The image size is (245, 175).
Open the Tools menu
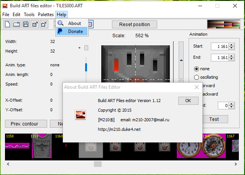(x=29, y=15)
